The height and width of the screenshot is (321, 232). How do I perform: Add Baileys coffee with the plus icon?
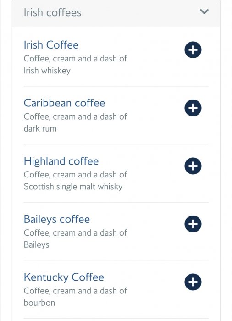pos(193,224)
